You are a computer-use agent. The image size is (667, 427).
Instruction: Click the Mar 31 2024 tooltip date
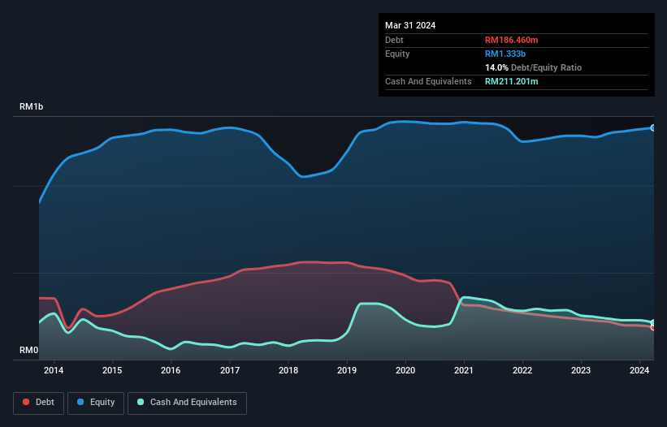410,25
